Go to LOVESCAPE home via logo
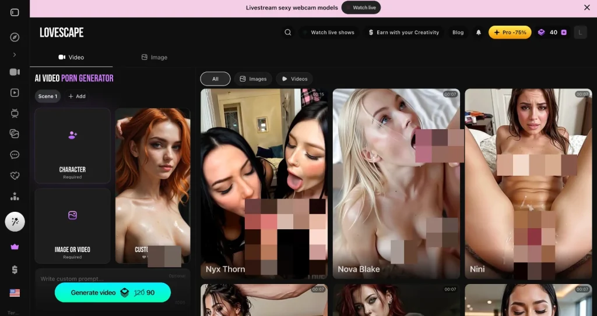Image resolution: width=597 pixels, height=316 pixels. click(x=61, y=33)
